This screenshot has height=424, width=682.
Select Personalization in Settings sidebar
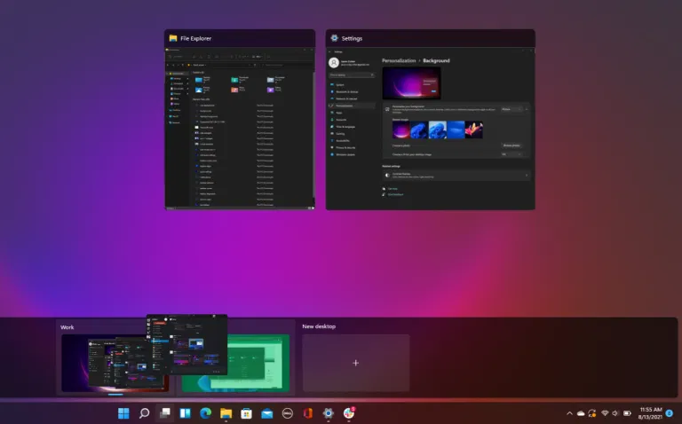(352, 106)
